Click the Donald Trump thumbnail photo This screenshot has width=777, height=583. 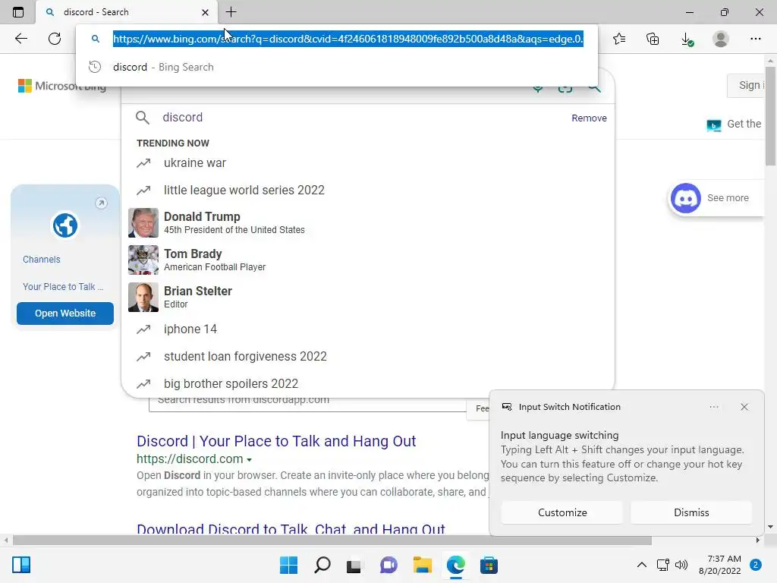pyautogui.click(x=143, y=222)
